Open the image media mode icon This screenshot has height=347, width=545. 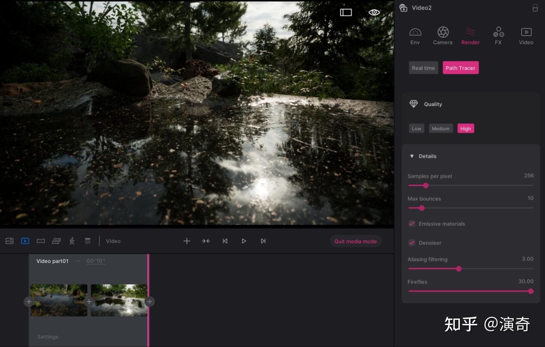tap(9, 241)
